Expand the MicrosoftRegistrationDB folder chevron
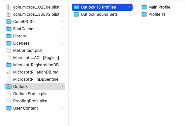Viewport: 185px width, 126px height. (62, 65)
